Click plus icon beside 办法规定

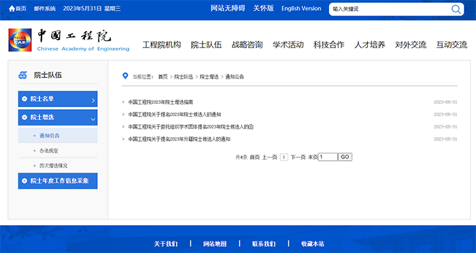point(34,151)
